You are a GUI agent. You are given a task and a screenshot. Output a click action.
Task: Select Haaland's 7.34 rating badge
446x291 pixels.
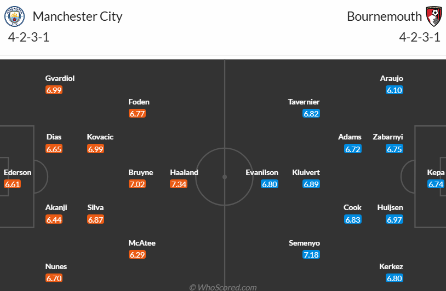[179, 184]
